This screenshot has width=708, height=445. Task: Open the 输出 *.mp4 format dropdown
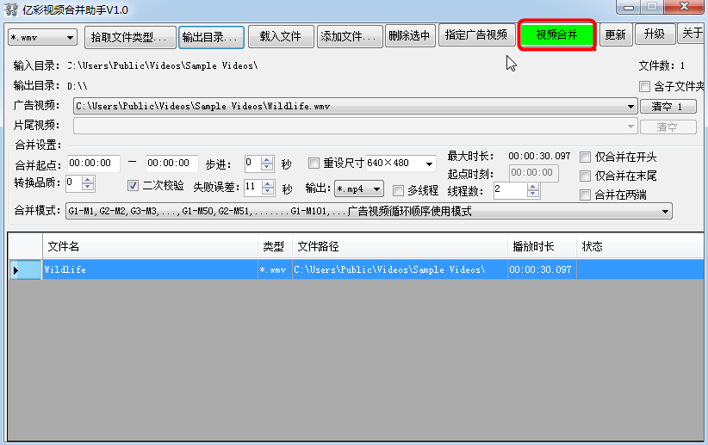click(x=358, y=190)
